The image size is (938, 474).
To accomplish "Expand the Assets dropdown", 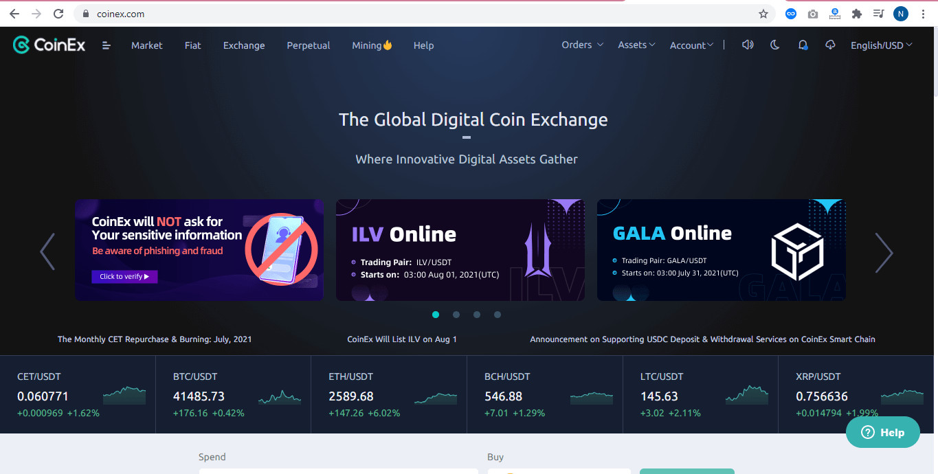I will pos(636,45).
